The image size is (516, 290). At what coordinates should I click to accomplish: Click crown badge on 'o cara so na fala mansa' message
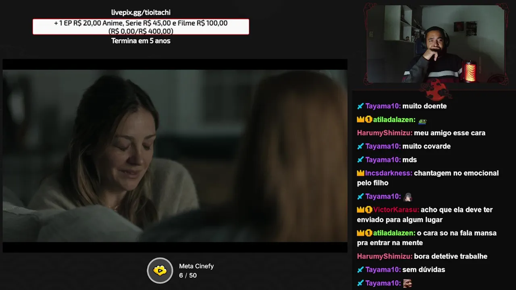(x=360, y=233)
